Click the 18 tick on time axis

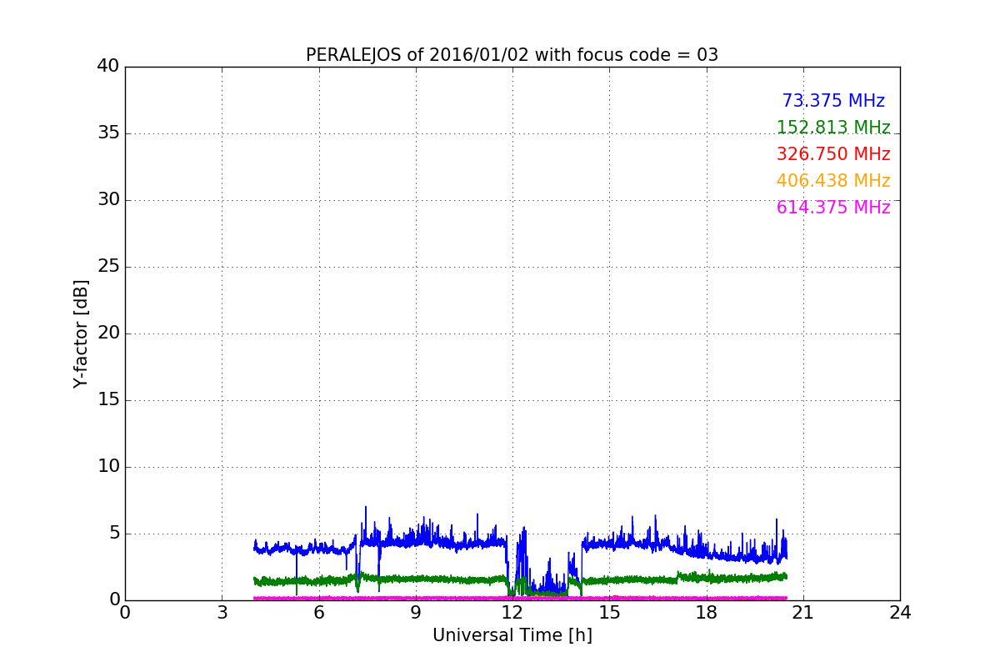click(706, 613)
